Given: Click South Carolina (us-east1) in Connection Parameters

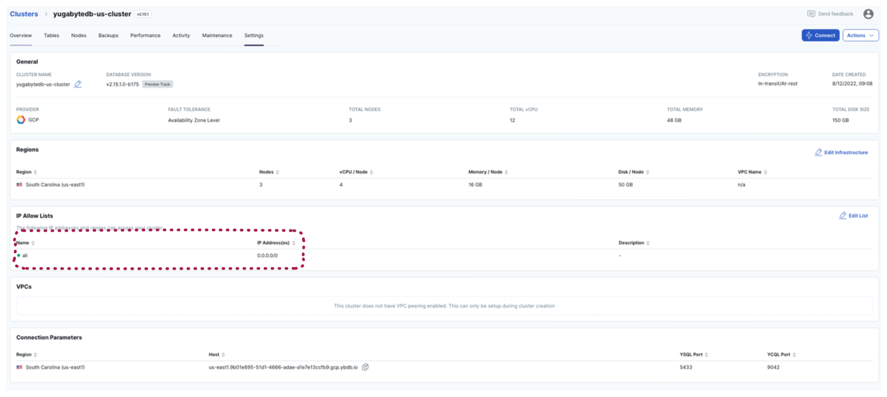Looking at the screenshot, I should (x=55, y=367).
